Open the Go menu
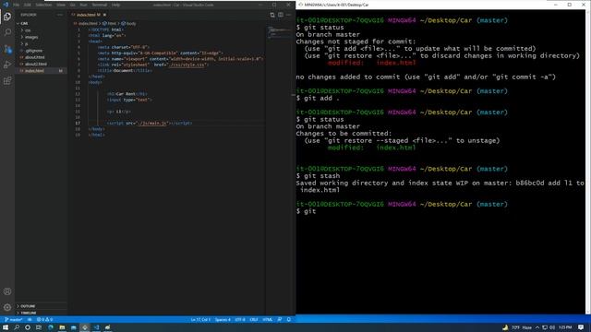The width and height of the screenshot is (591, 332). (x=72, y=5)
